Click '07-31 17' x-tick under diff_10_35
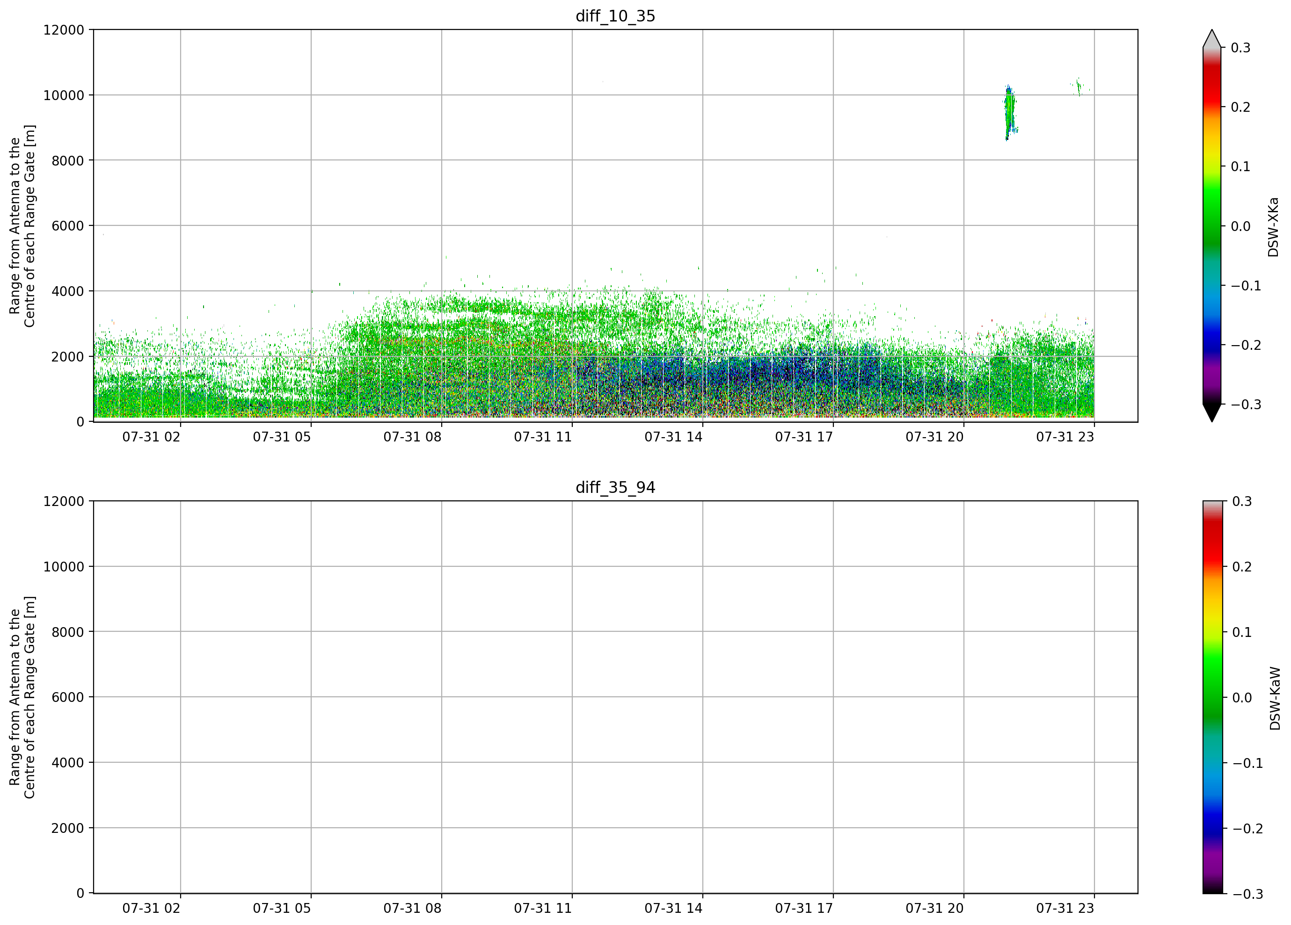 pyautogui.click(x=804, y=437)
